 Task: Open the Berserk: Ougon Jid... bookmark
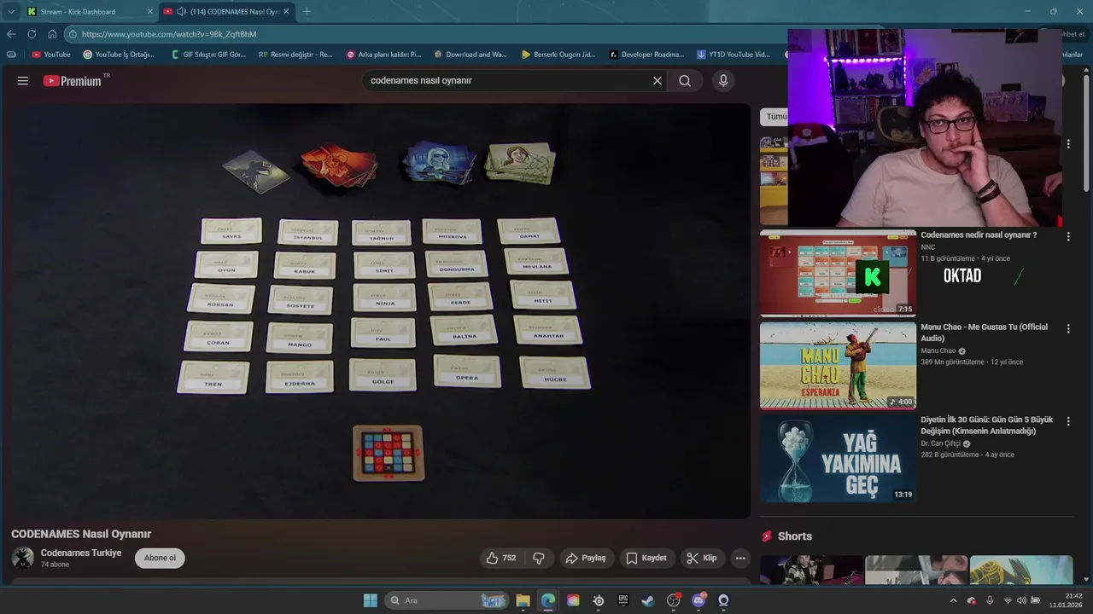[558, 54]
